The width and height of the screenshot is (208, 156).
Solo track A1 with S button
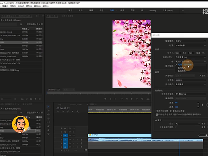tap(77, 140)
